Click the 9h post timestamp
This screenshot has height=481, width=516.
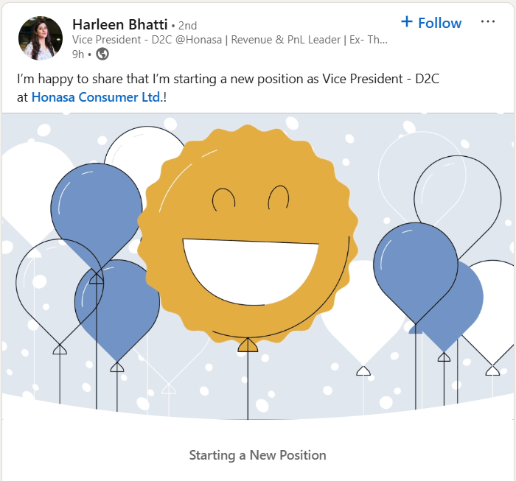point(78,54)
